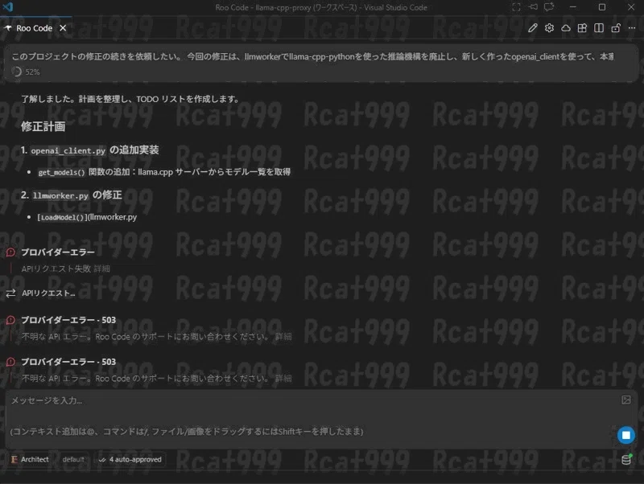Screen dimensions: 644x484
Task: Click the llmworker.py code label in step 2
Action: (60, 195)
